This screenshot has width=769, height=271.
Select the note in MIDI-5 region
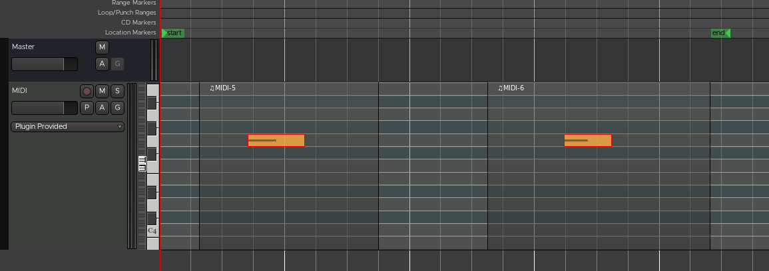point(276,140)
